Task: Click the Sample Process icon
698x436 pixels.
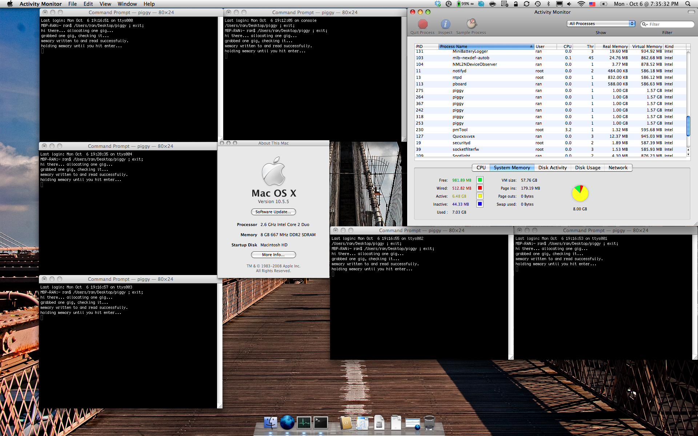Action: tap(471, 24)
